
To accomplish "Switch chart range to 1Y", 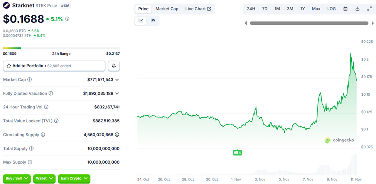I will tap(303, 9).
